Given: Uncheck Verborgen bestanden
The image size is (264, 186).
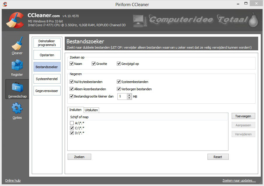Looking at the screenshot, I should (119, 89).
